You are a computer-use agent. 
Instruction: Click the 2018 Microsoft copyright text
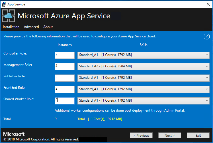tap(41, 139)
